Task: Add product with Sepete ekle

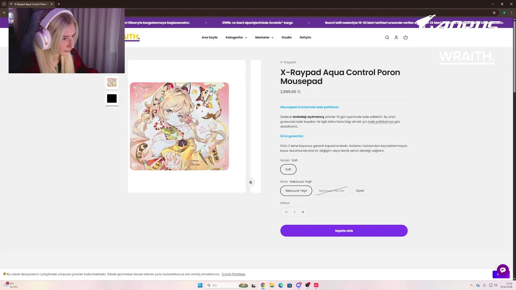Action: coord(344,231)
